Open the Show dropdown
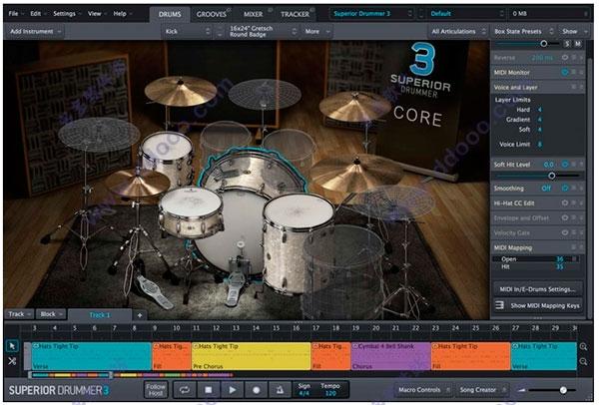Viewport: 599px width, 405px height. [x=573, y=31]
